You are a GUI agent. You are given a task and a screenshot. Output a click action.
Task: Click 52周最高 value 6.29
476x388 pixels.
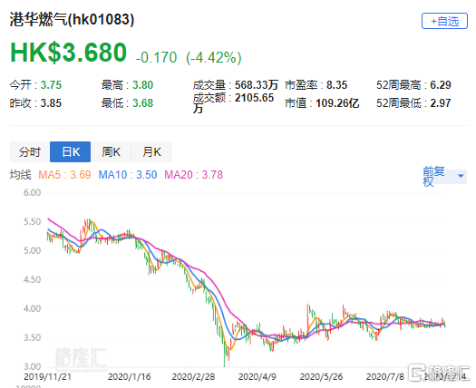pyautogui.click(x=413, y=85)
